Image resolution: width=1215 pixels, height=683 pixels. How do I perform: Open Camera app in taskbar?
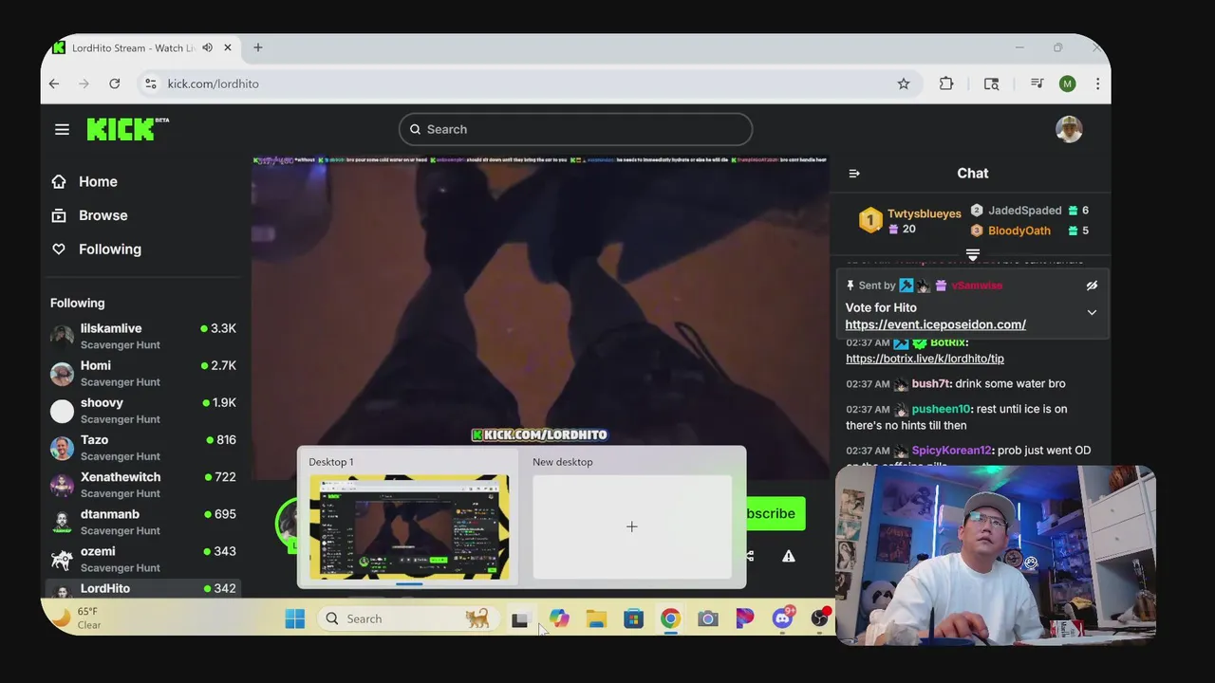click(707, 618)
